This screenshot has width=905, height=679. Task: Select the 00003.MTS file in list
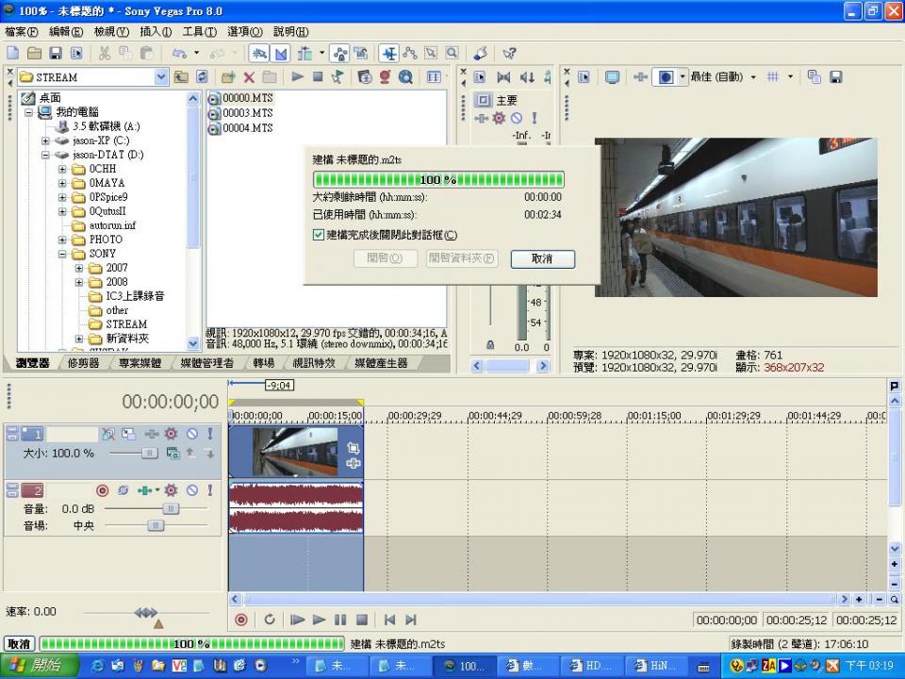[x=247, y=113]
